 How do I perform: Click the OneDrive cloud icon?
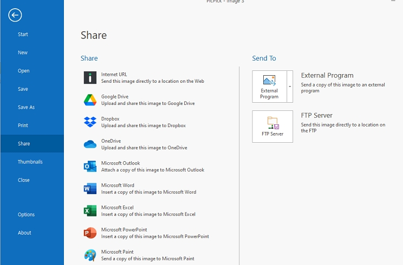click(x=90, y=144)
